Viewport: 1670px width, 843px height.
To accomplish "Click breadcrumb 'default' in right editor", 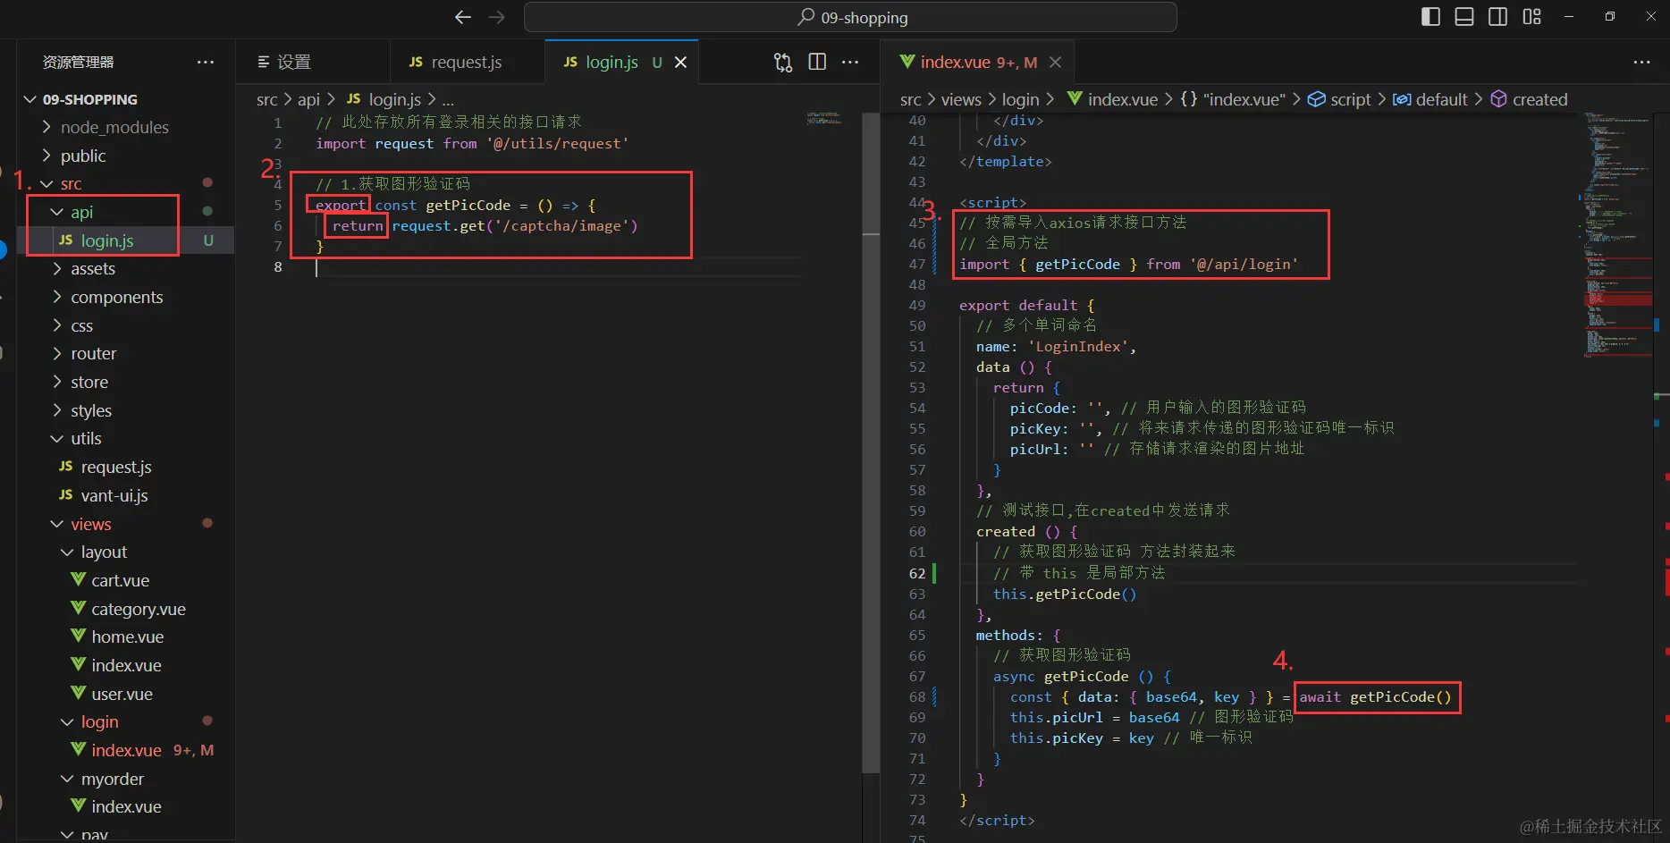I will click(x=1441, y=99).
